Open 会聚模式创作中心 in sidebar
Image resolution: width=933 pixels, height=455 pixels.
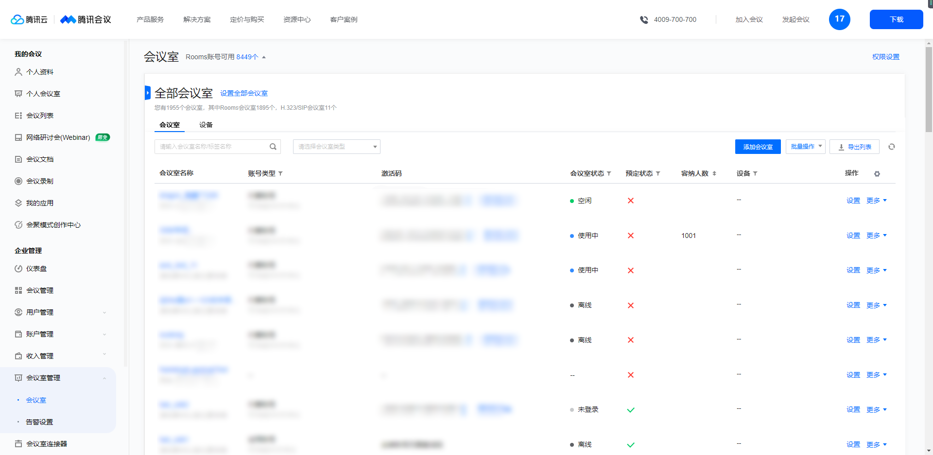53,225
